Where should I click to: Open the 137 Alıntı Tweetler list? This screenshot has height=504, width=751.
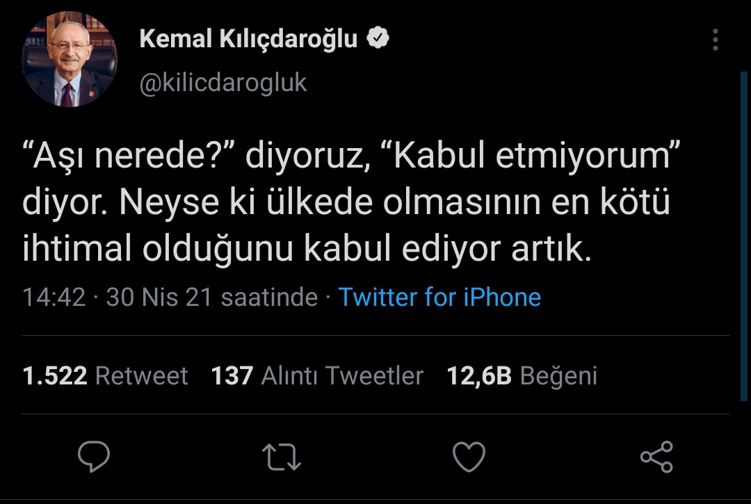317,375
